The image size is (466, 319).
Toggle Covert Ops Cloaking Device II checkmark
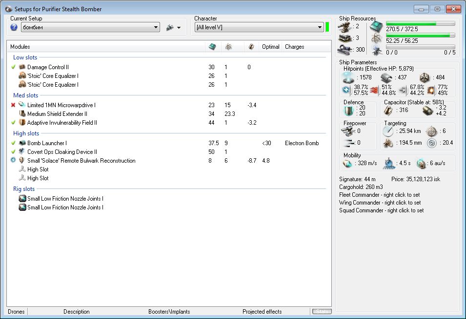tap(13, 151)
